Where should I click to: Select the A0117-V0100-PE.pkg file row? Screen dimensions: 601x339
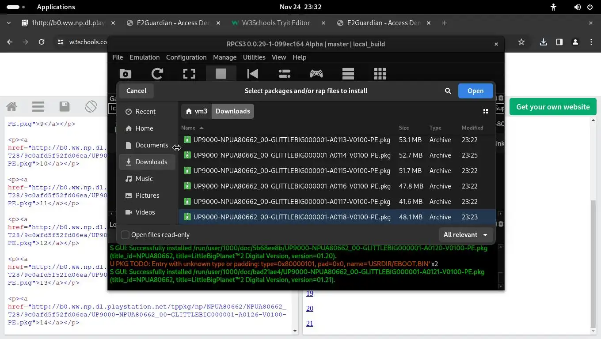(x=337, y=202)
